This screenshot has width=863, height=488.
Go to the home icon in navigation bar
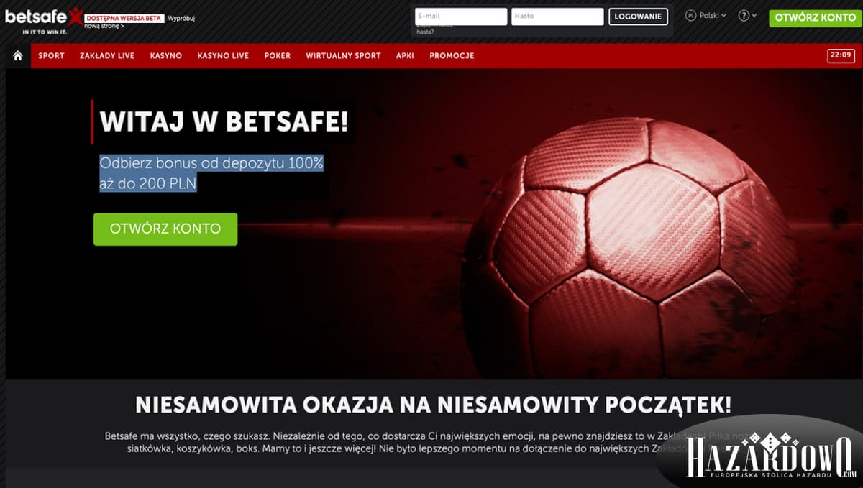tap(18, 56)
